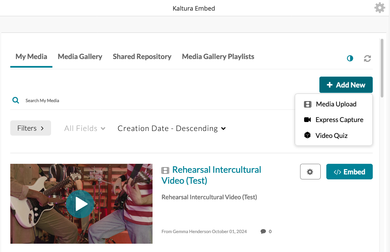Toggle the high contrast mode icon

(350, 58)
